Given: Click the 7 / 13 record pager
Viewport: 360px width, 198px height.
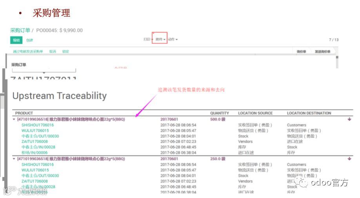Looking at the screenshot, I should tap(334, 40).
